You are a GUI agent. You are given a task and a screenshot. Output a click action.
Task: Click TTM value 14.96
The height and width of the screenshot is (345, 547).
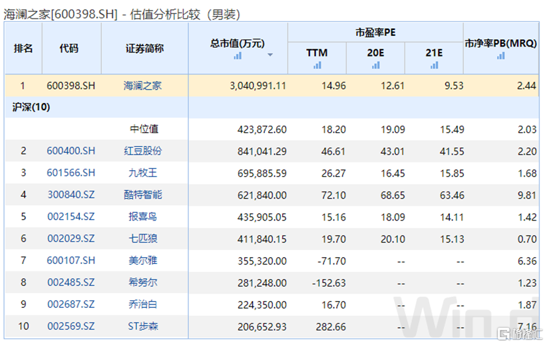click(333, 86)
